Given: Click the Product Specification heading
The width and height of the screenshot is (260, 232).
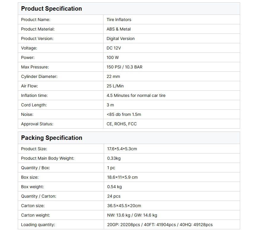Looking at the screenshot, I should (x=51, y=9).
